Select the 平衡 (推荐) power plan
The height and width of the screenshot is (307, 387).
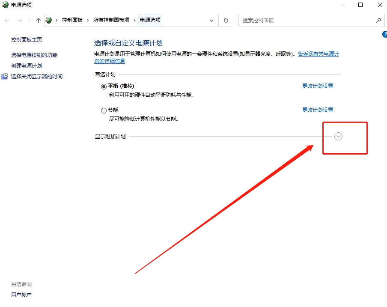(103, 86)
